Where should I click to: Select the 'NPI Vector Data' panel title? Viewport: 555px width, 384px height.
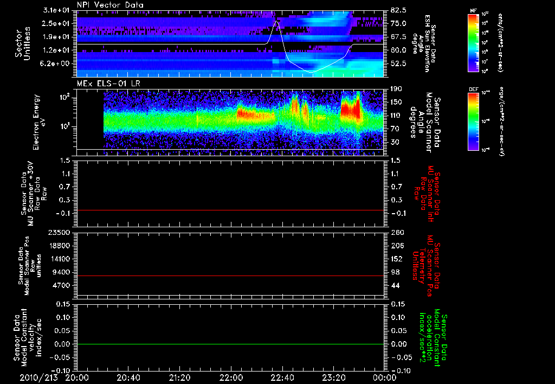(x=110, y=5)
